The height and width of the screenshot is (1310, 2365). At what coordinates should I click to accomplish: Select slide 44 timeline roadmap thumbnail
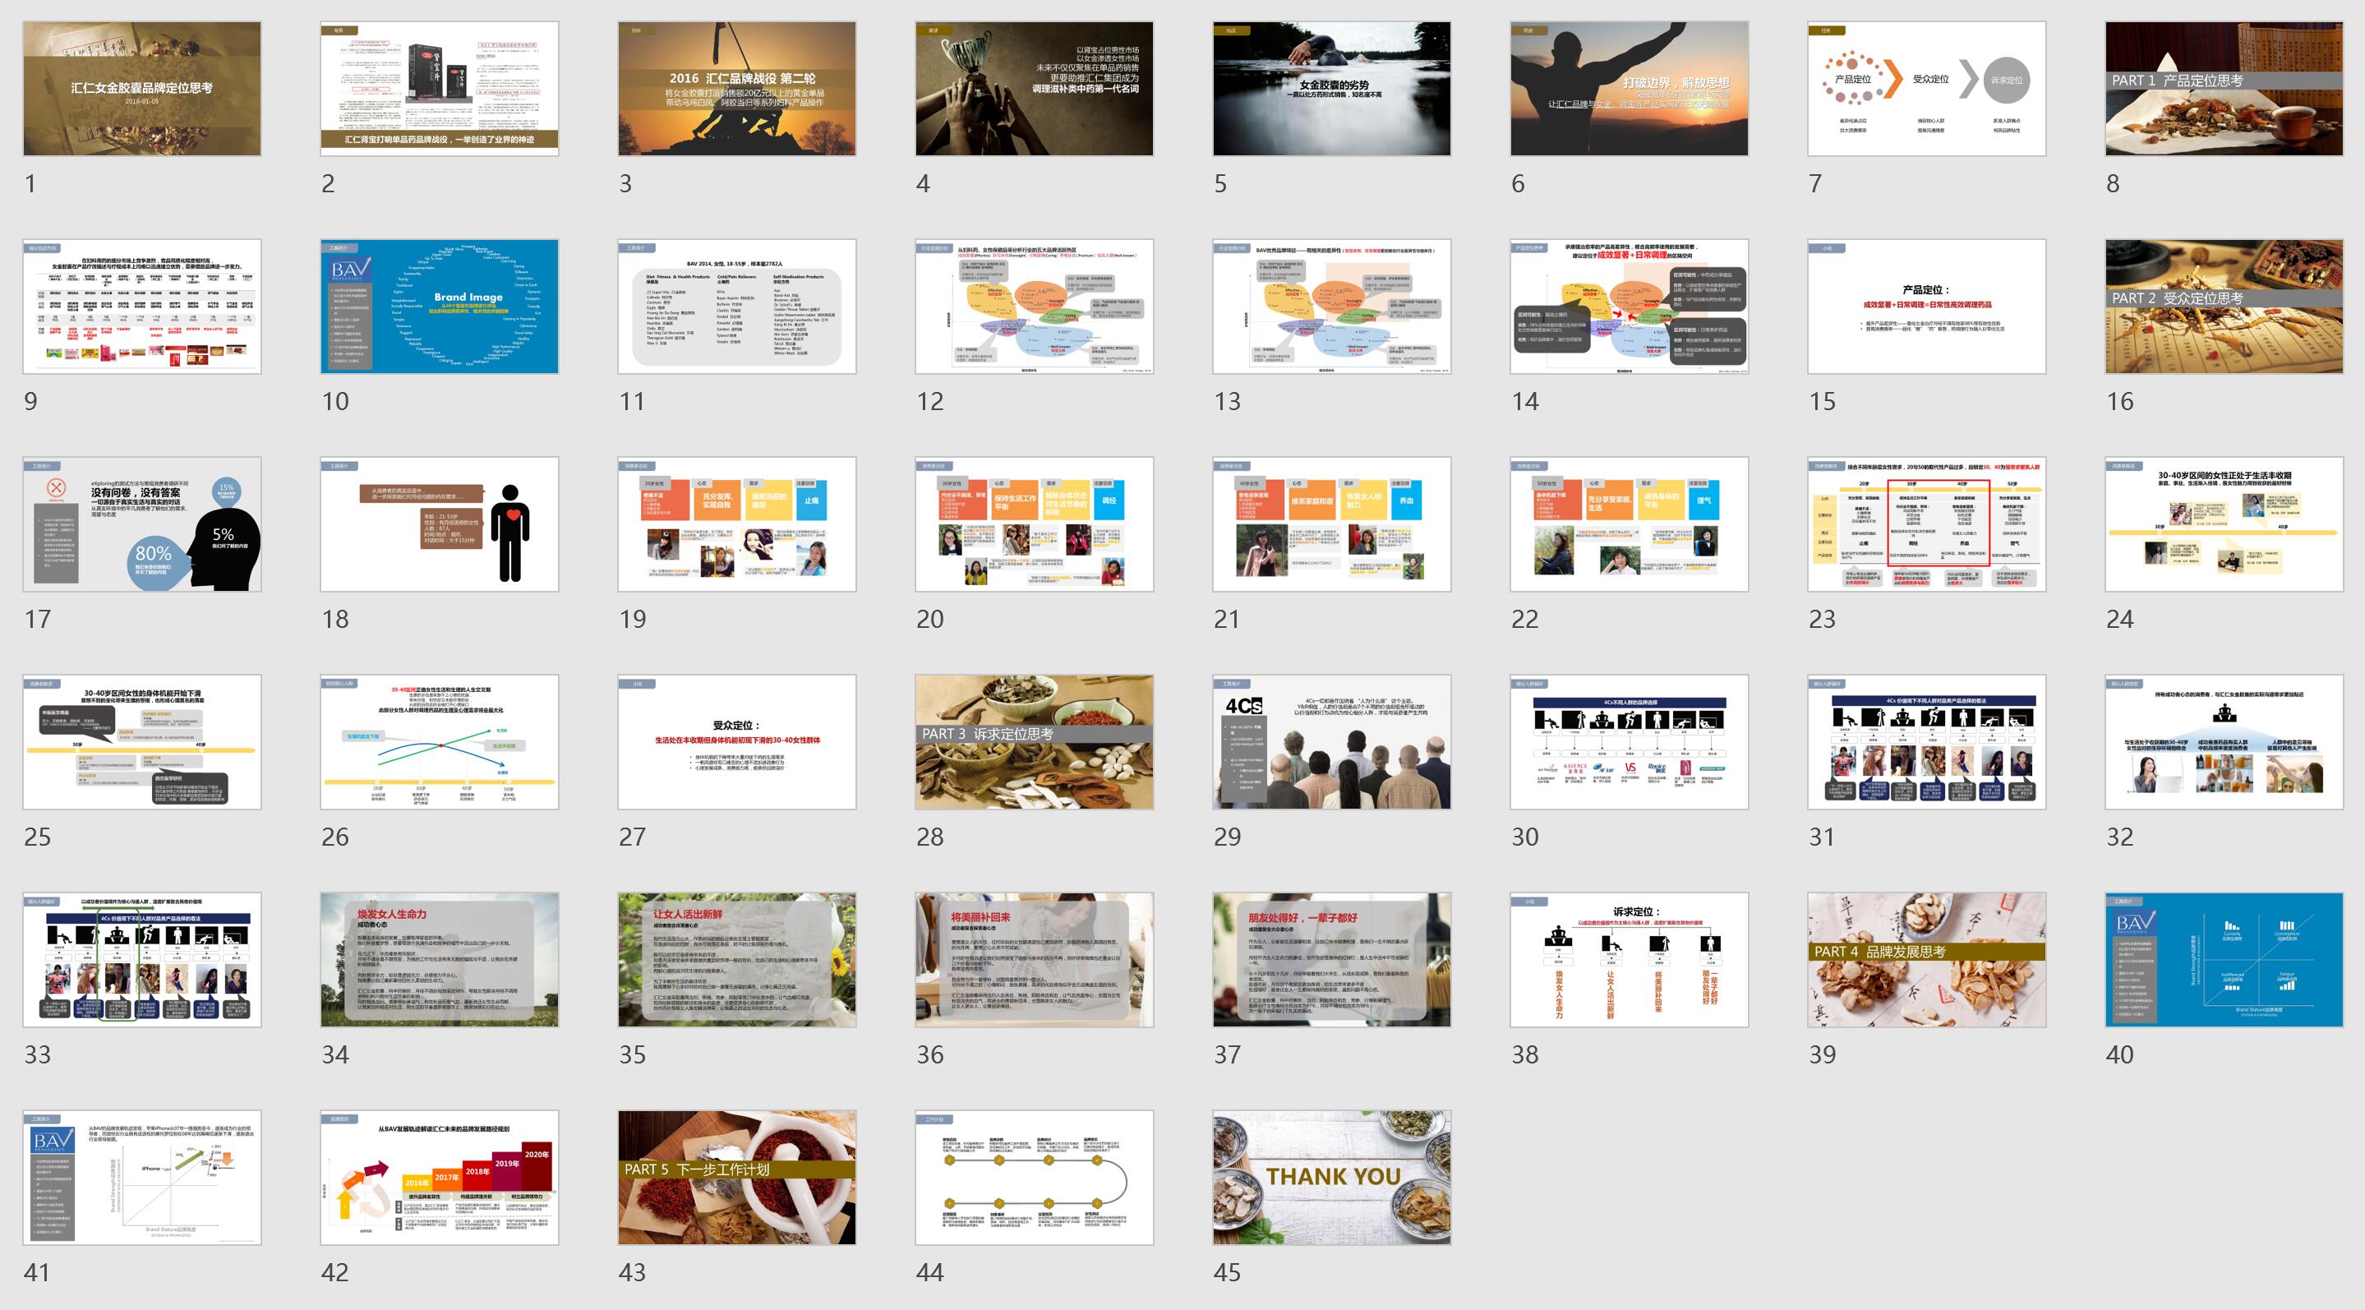(x=1034, y=1177)
